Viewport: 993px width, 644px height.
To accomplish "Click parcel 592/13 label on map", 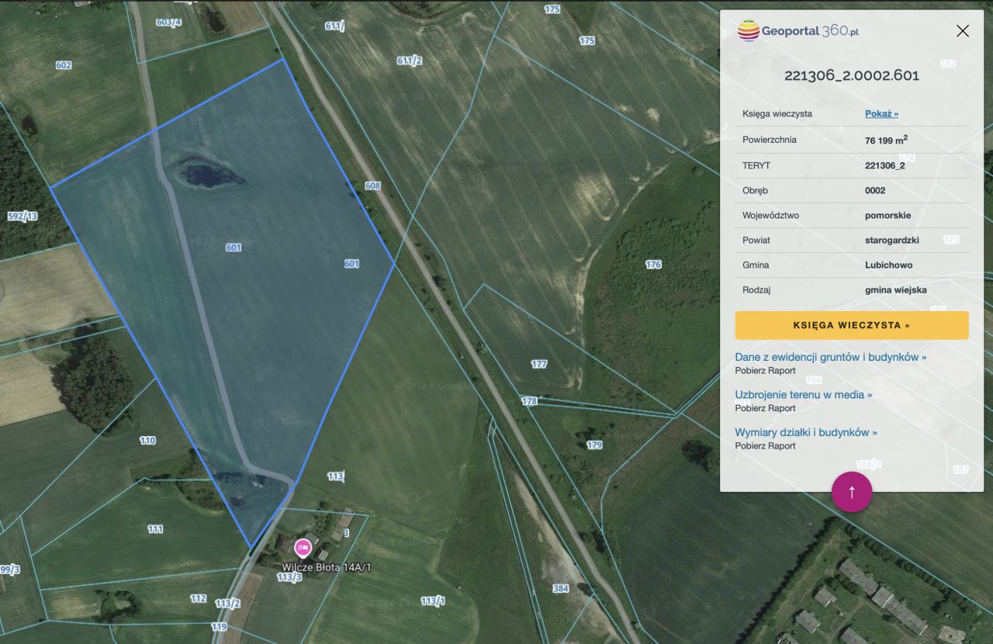I will [x=22, y=216].
